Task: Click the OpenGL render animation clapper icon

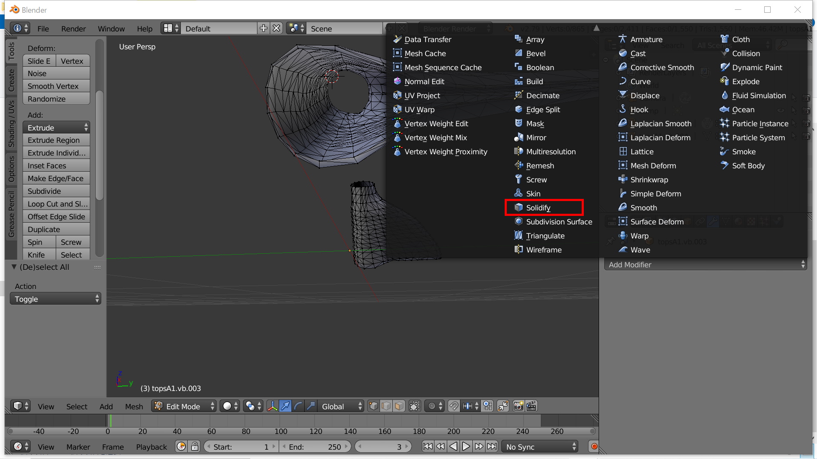Action: click(x=531, y=406)
